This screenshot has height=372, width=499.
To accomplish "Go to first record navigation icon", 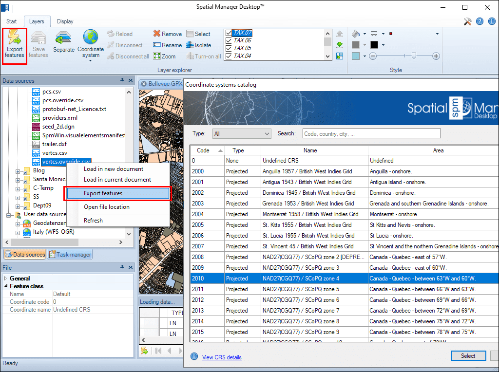I will 158,351.
